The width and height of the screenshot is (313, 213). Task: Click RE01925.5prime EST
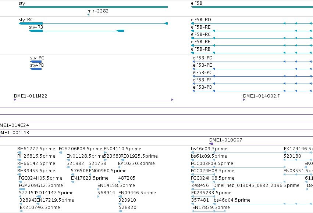click(122, 160)
